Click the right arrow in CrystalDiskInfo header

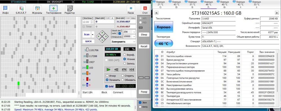pyautogui.click(x=277, y=13)
